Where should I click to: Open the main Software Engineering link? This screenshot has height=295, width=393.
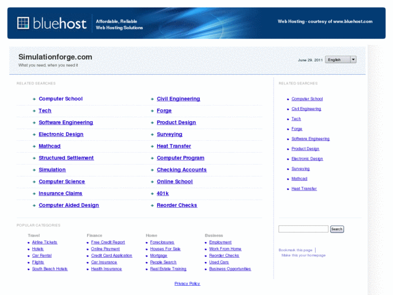click(x=66, y=122)
